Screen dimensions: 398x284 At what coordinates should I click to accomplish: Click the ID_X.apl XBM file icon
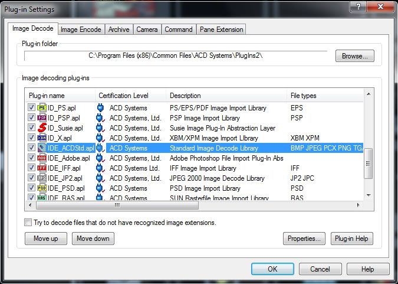pyautogui.click(x=42, y=138)
